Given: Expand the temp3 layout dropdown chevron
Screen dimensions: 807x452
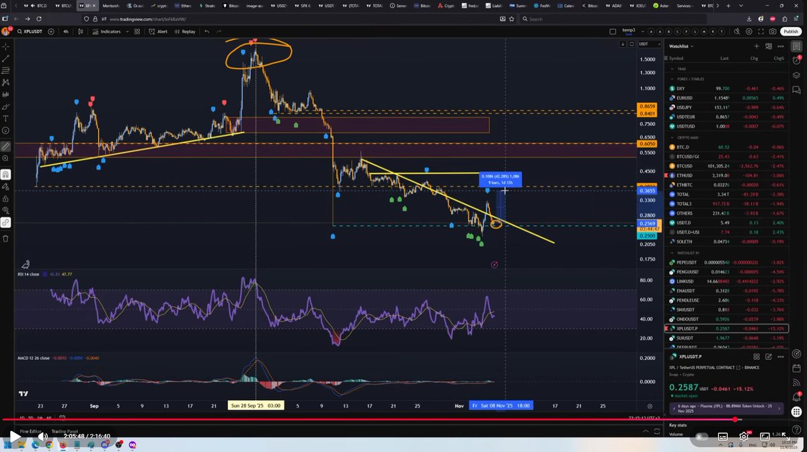Looking at the screenshot, I should 643,32.
